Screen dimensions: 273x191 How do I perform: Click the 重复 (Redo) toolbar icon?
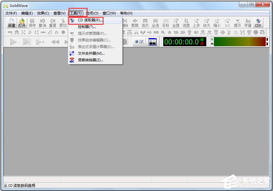[53, 23]
